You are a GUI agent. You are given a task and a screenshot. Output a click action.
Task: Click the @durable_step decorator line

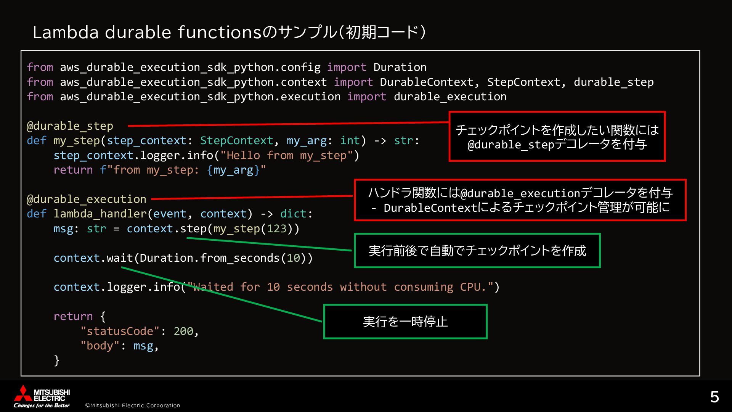tap(70, 126)
